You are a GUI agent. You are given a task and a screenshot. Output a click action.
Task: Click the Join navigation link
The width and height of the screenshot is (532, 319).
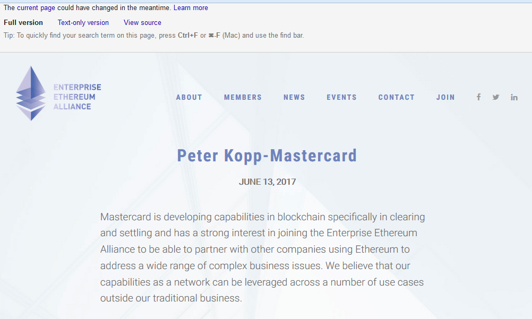click(x=445, y=97)
